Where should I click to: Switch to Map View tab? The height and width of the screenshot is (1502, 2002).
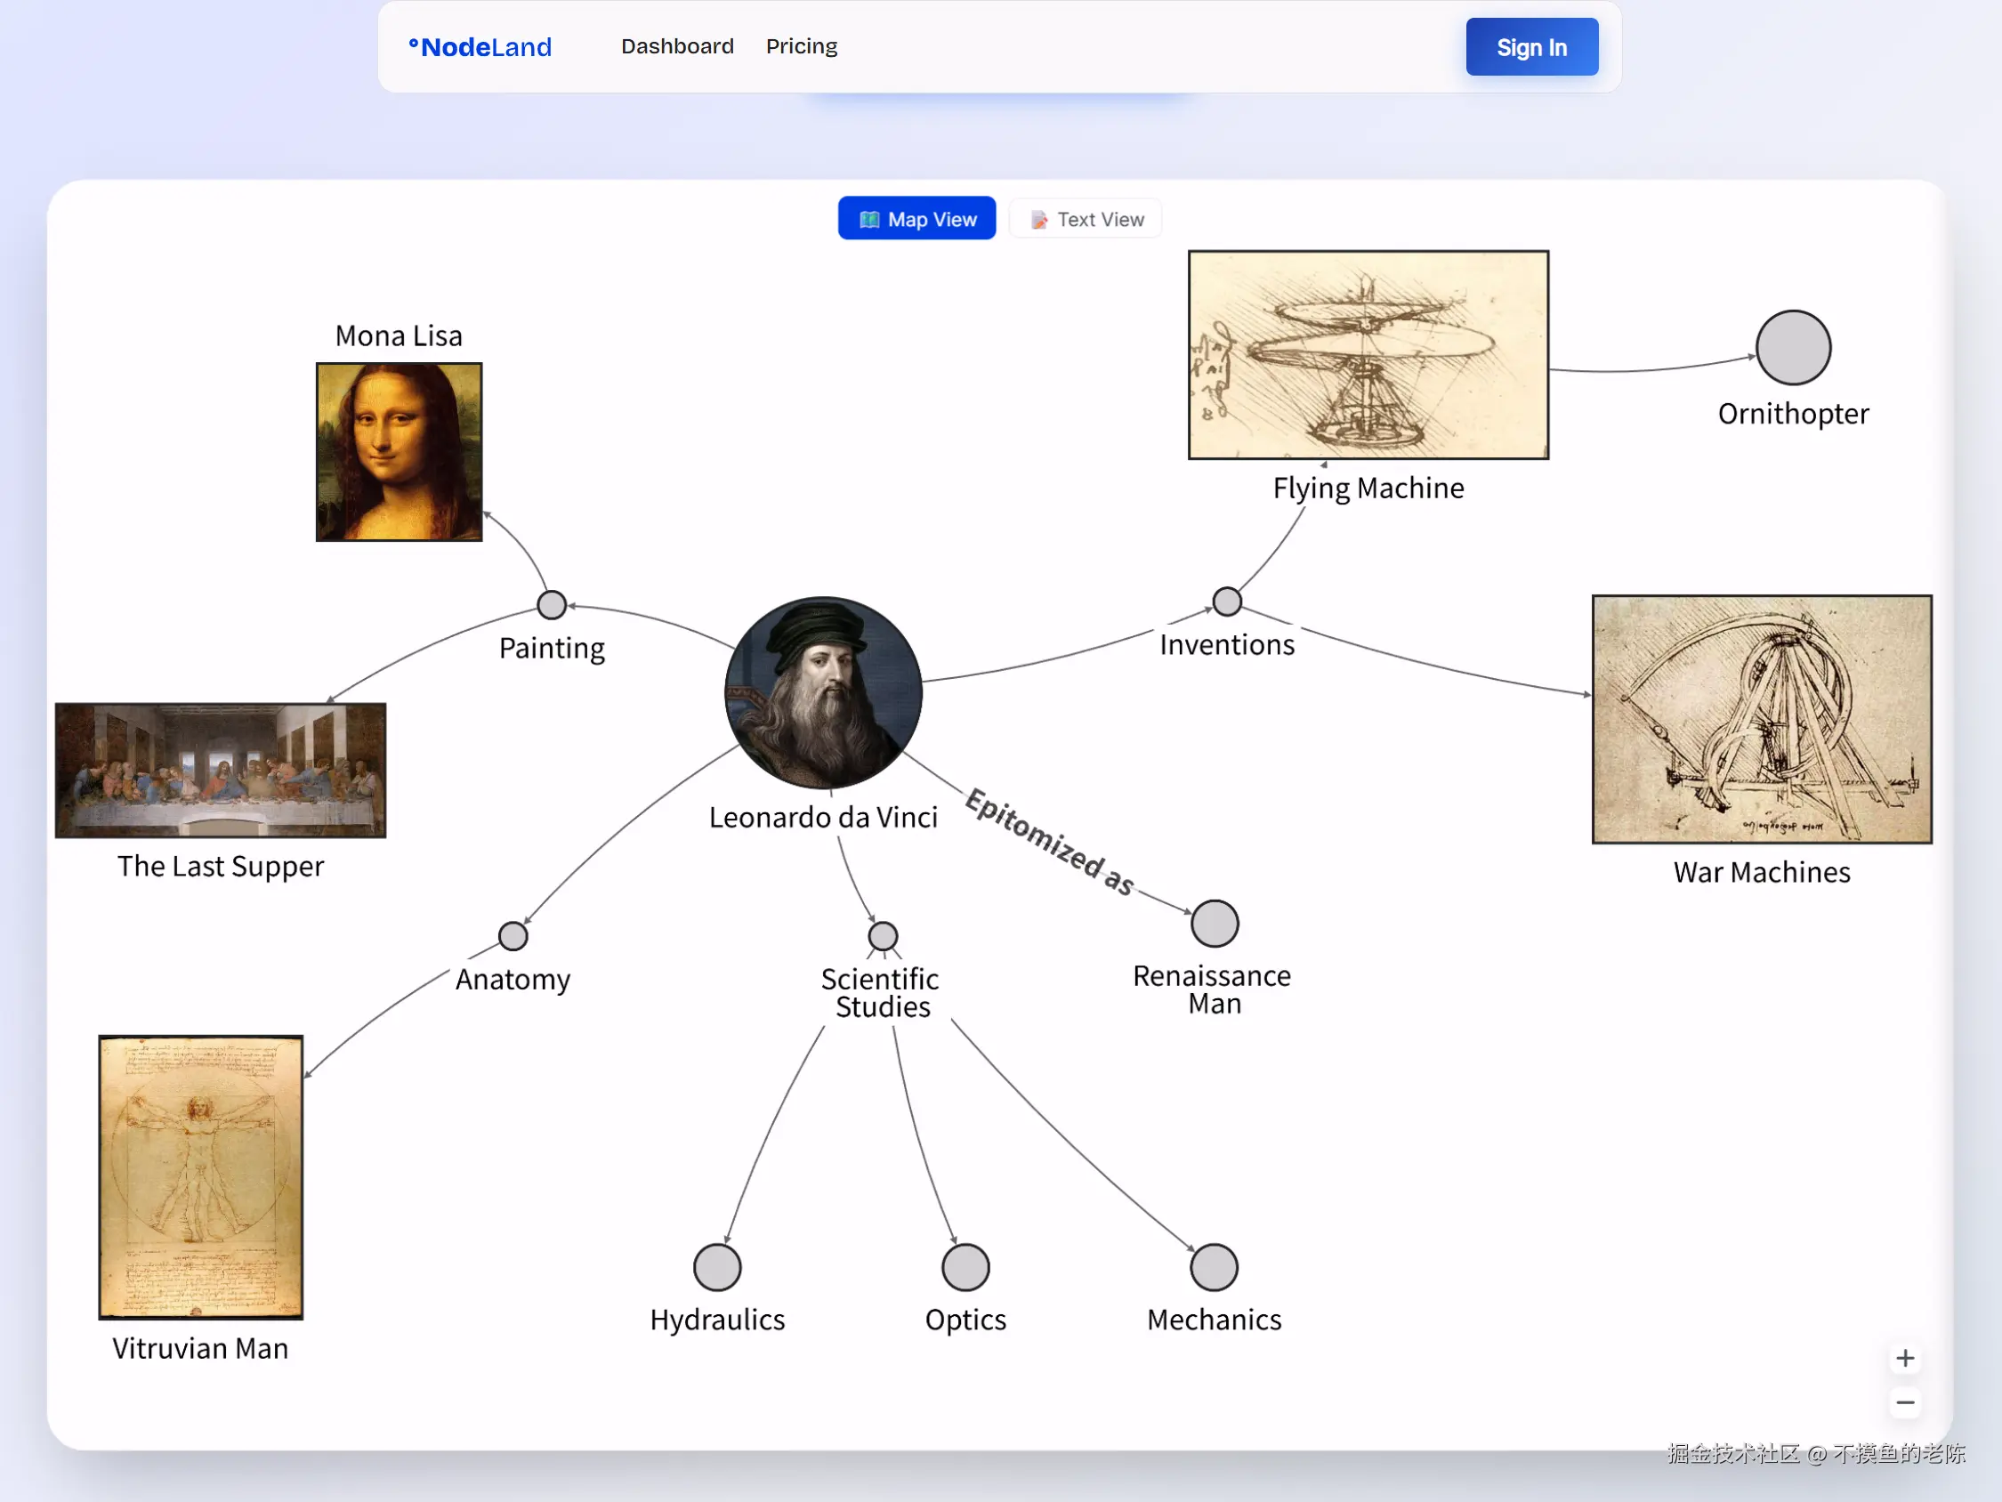(916, 219)
